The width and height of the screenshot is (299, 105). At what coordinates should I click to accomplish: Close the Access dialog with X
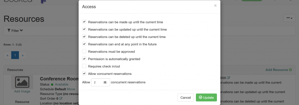point(215,6)
